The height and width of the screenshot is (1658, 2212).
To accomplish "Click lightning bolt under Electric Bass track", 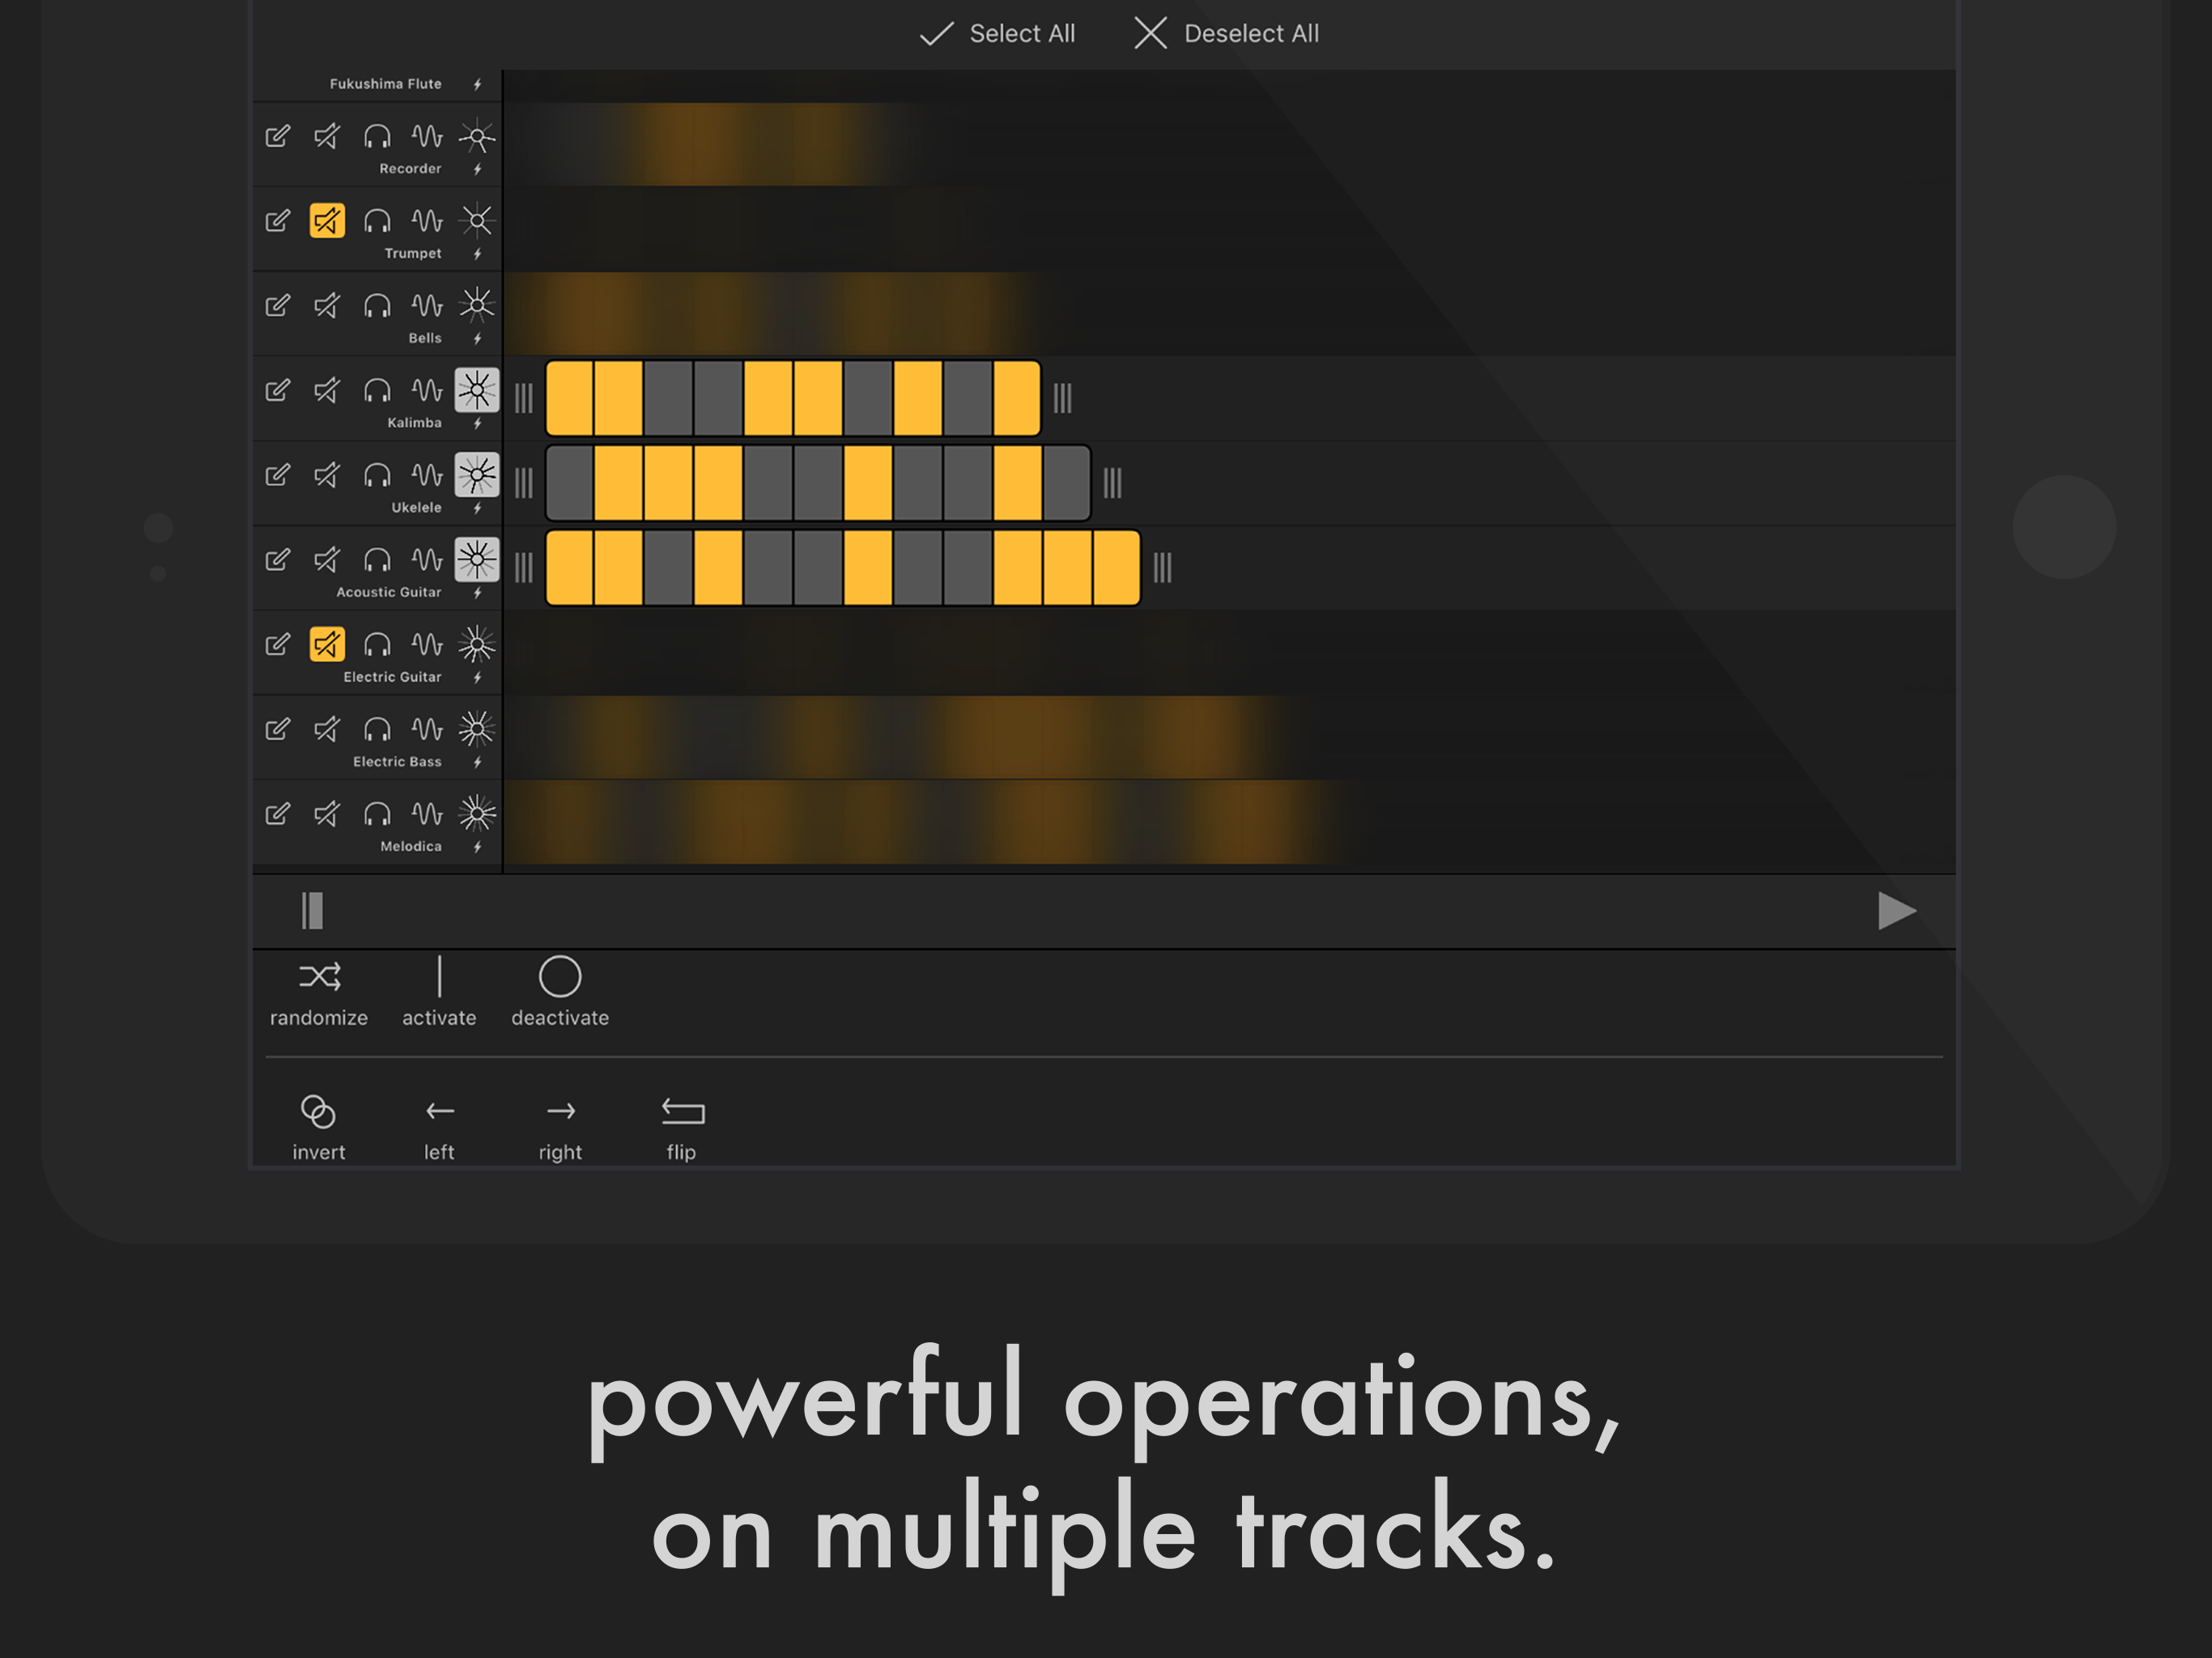I will point(478,762).
